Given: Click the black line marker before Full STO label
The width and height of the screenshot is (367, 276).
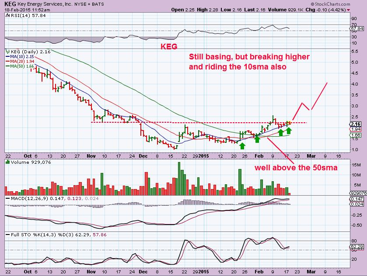Looking at the screenshot, I should point(8,235).
